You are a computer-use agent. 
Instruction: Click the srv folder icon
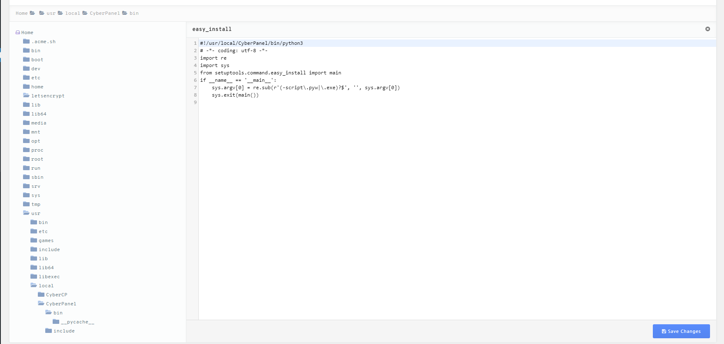pos(26,186)
